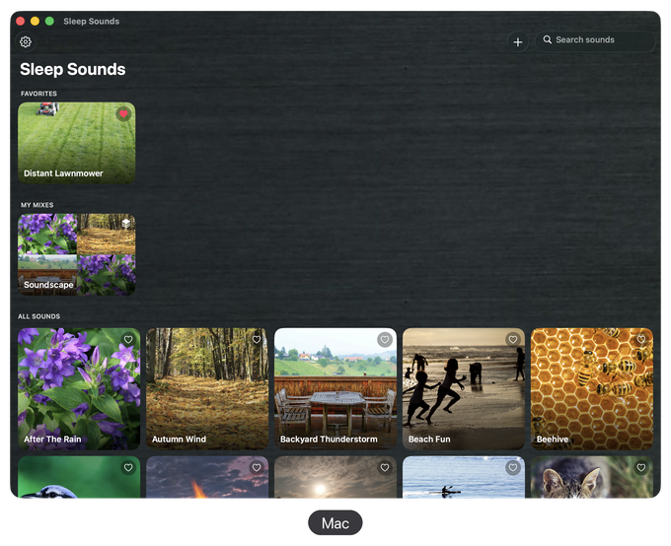Click the MY MIXES section heading
Image resolution: width=671 pixels, height=546 pixels.
[37, 205]
